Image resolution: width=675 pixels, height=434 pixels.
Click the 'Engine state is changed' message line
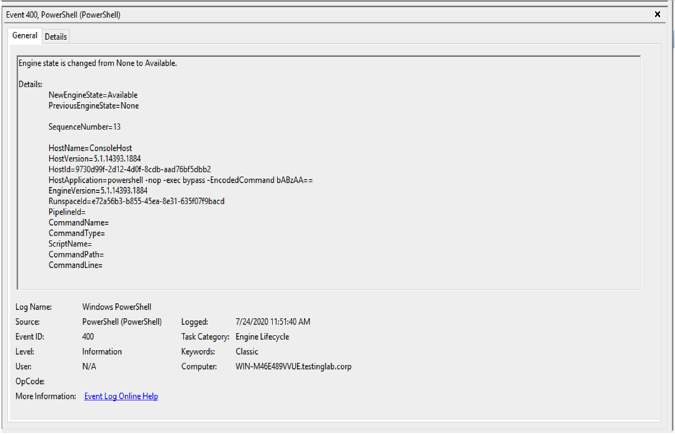pyautogui.click(x=98, y=63)
